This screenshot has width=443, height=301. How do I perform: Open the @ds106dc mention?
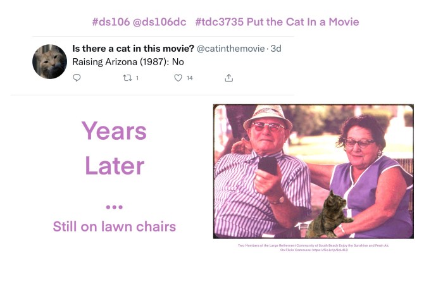coord(159,21)
